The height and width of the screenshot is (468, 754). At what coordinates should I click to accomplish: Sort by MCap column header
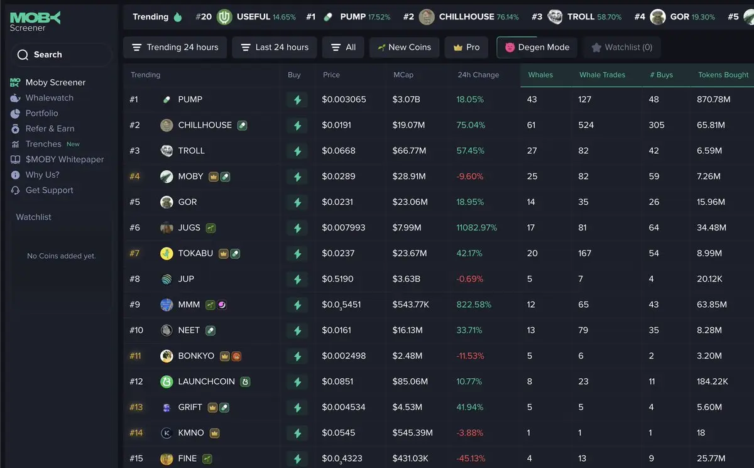403,75
